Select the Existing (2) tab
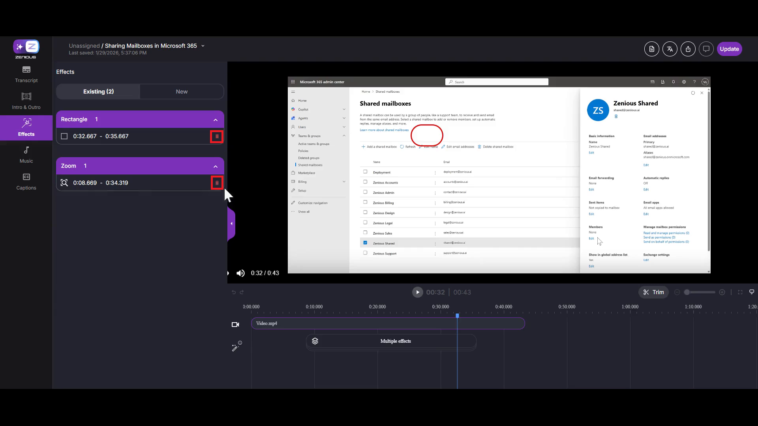 98,92
